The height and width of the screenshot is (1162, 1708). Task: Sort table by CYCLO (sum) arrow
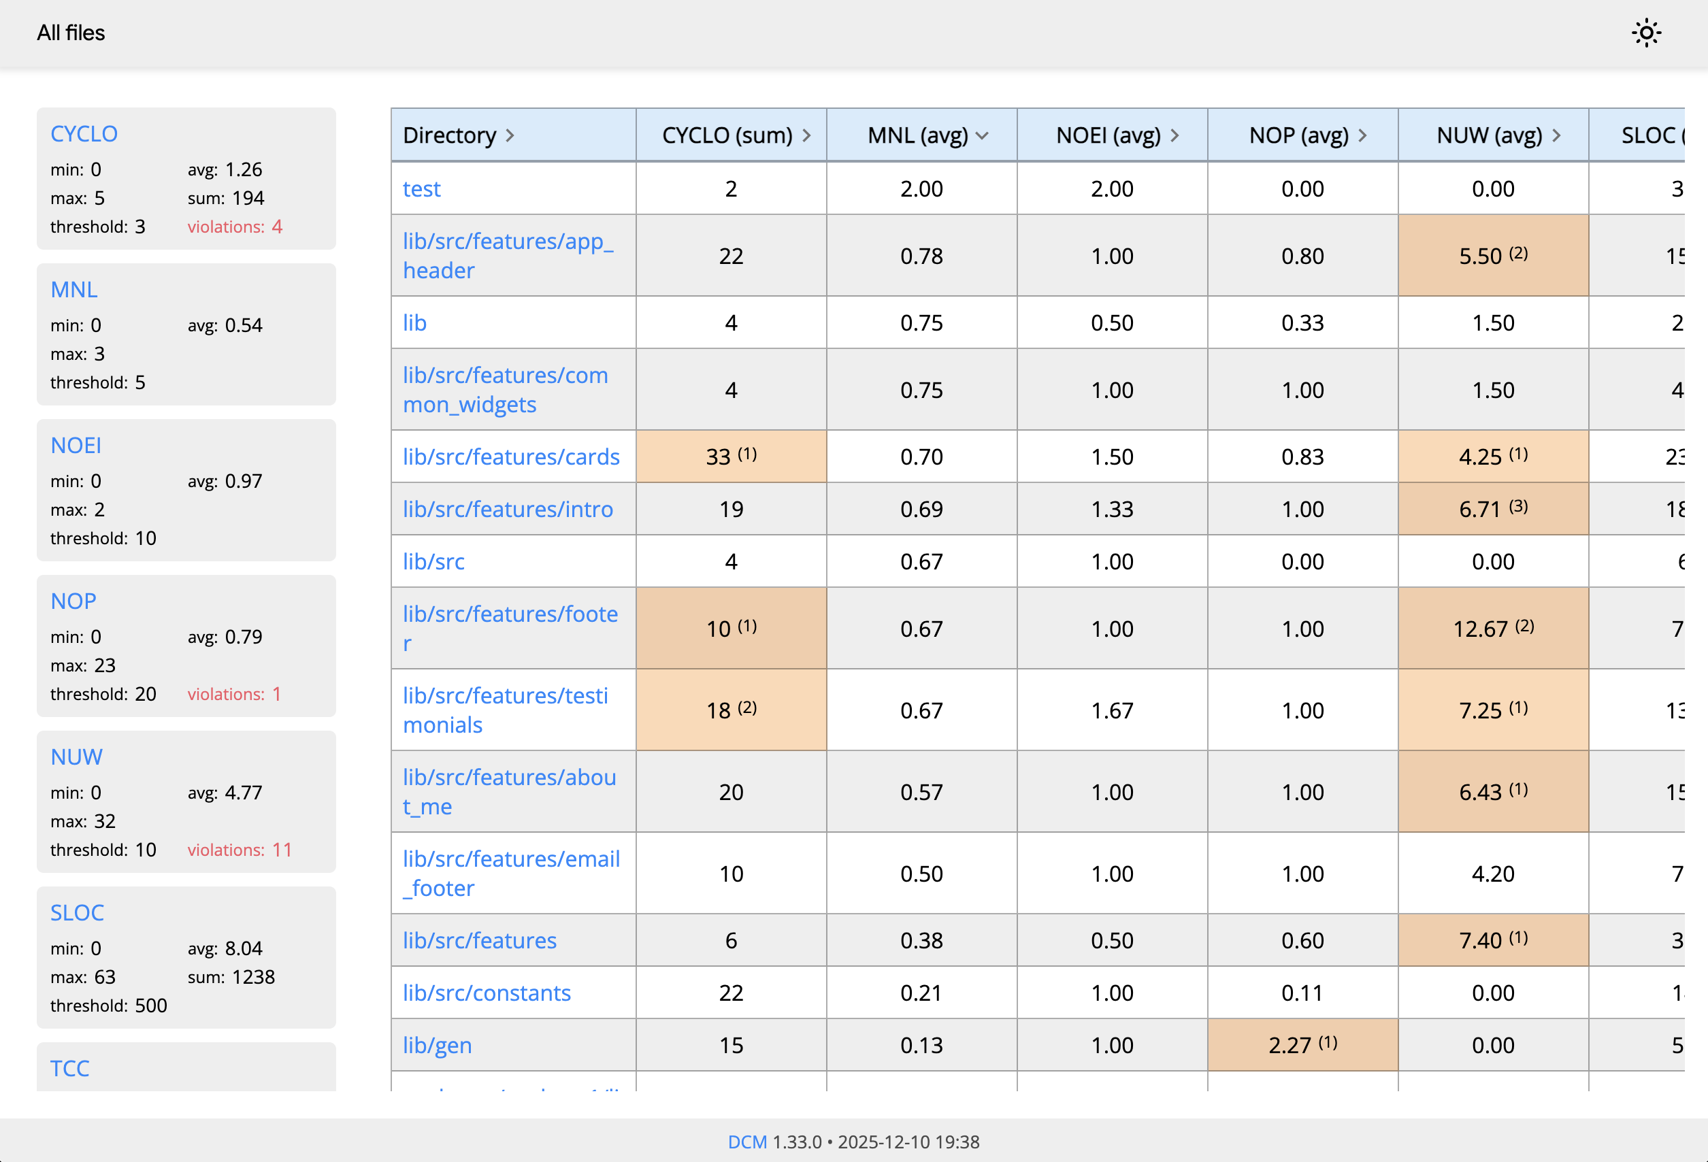click(806, 135)
